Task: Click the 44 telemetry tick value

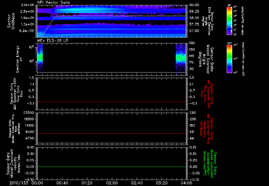Action: point(192,138)
